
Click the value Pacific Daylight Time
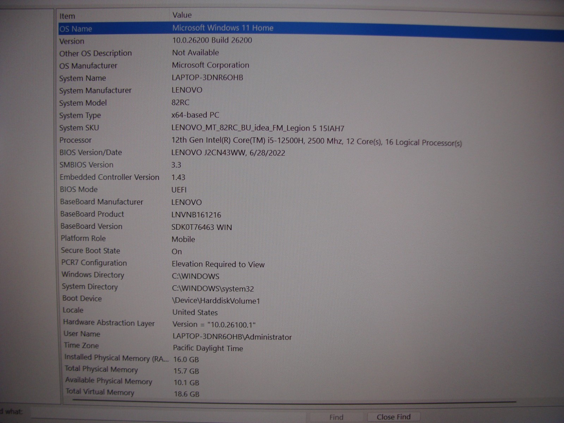(208, 348)
